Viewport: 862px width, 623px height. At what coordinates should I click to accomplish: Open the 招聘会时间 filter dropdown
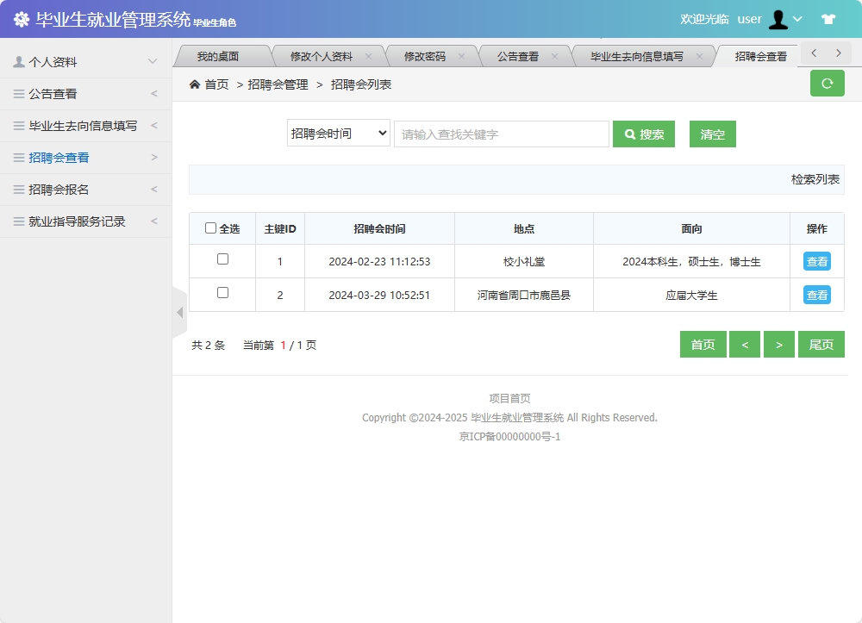pyautogui.click(x=338, y=134)
